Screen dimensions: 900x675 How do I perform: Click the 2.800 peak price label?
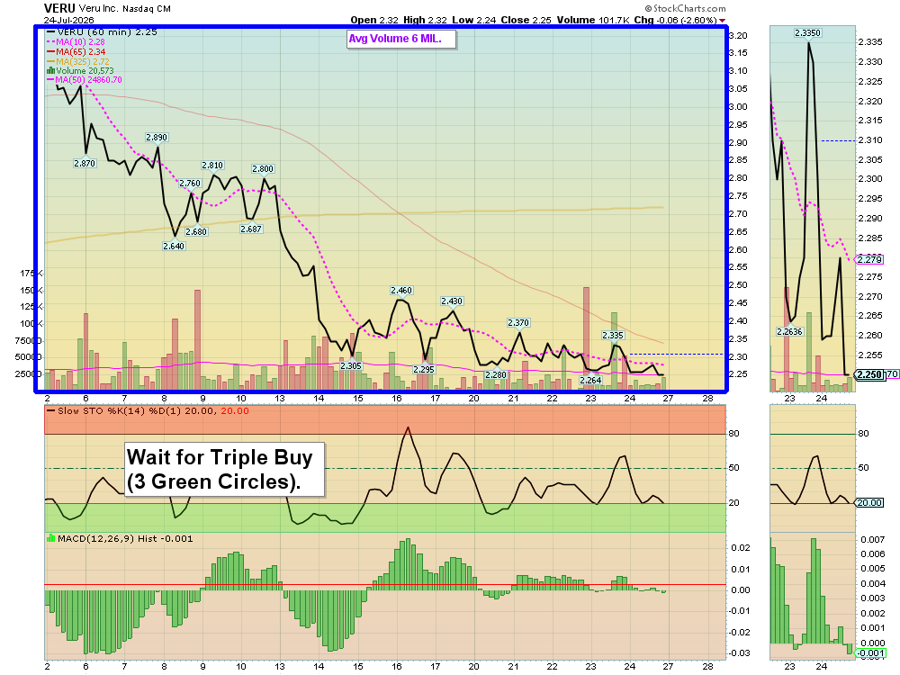coord(263,169)
